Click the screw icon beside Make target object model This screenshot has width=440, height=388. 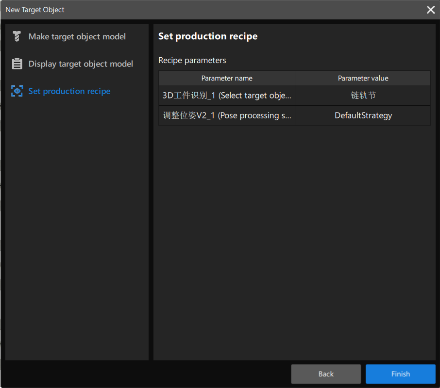tap(17, 36)
